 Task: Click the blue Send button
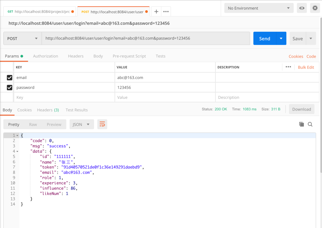pos(265,38)
